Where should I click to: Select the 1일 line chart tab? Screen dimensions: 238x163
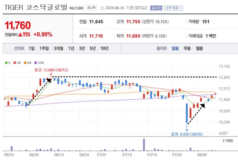pos(32,49)
